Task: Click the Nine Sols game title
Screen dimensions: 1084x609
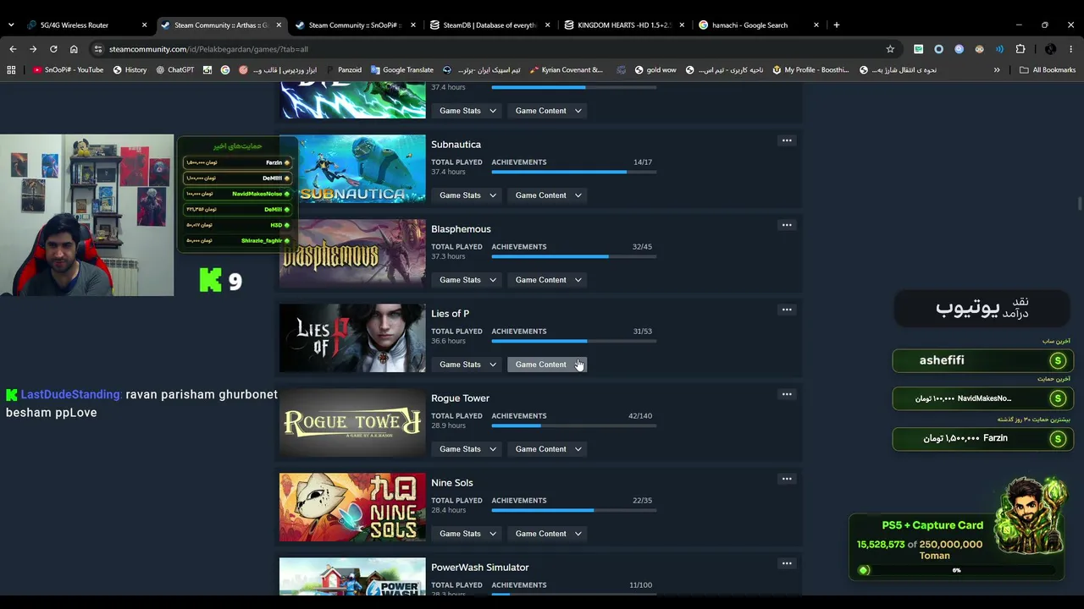Action: click(451, 483)
